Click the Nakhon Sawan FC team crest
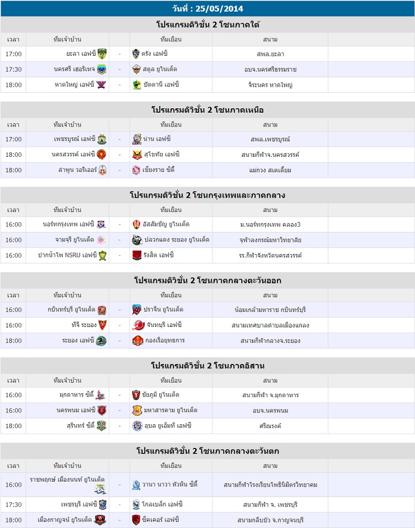The height and width of the screenshot is (528, 415). (102, 155)
